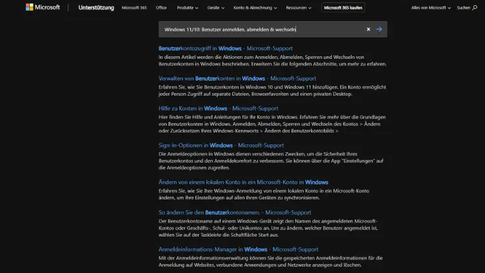
Task: Select Office in the navigation bar
Action: pos(161,8)
